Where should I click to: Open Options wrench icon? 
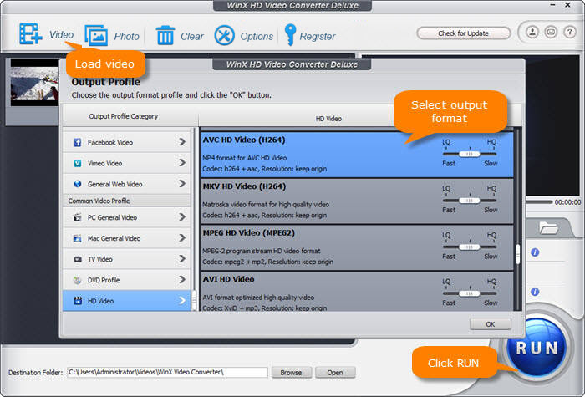pyautogui.click(x=224, y=36)
